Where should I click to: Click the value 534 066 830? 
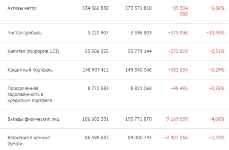click(95, 8)
